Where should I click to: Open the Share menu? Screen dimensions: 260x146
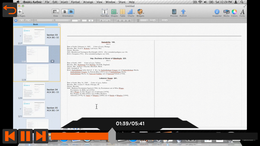122,2
